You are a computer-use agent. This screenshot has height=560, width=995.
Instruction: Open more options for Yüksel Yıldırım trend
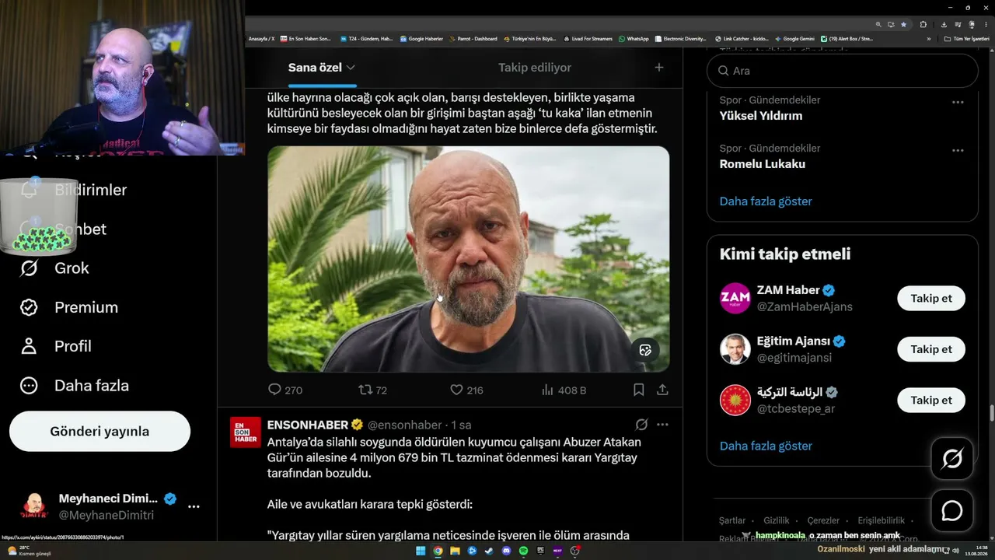click(x=958, y=102)
